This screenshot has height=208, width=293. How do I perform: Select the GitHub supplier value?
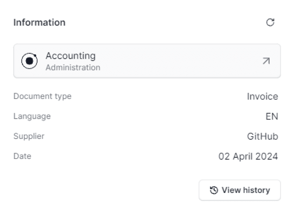coord(262,136)
